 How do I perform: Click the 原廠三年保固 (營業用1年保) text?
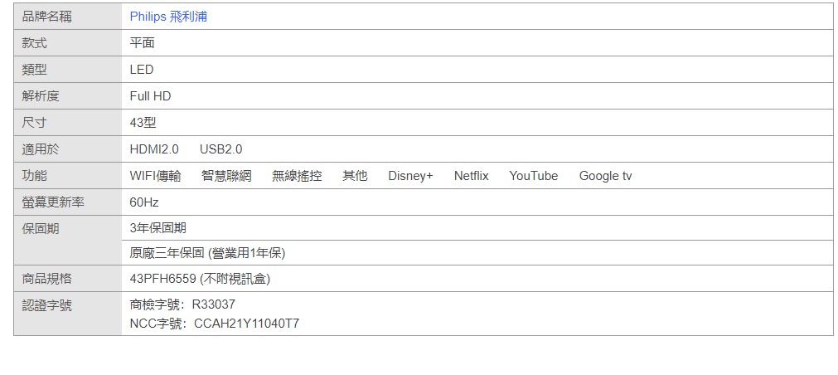tap(207, 253)
